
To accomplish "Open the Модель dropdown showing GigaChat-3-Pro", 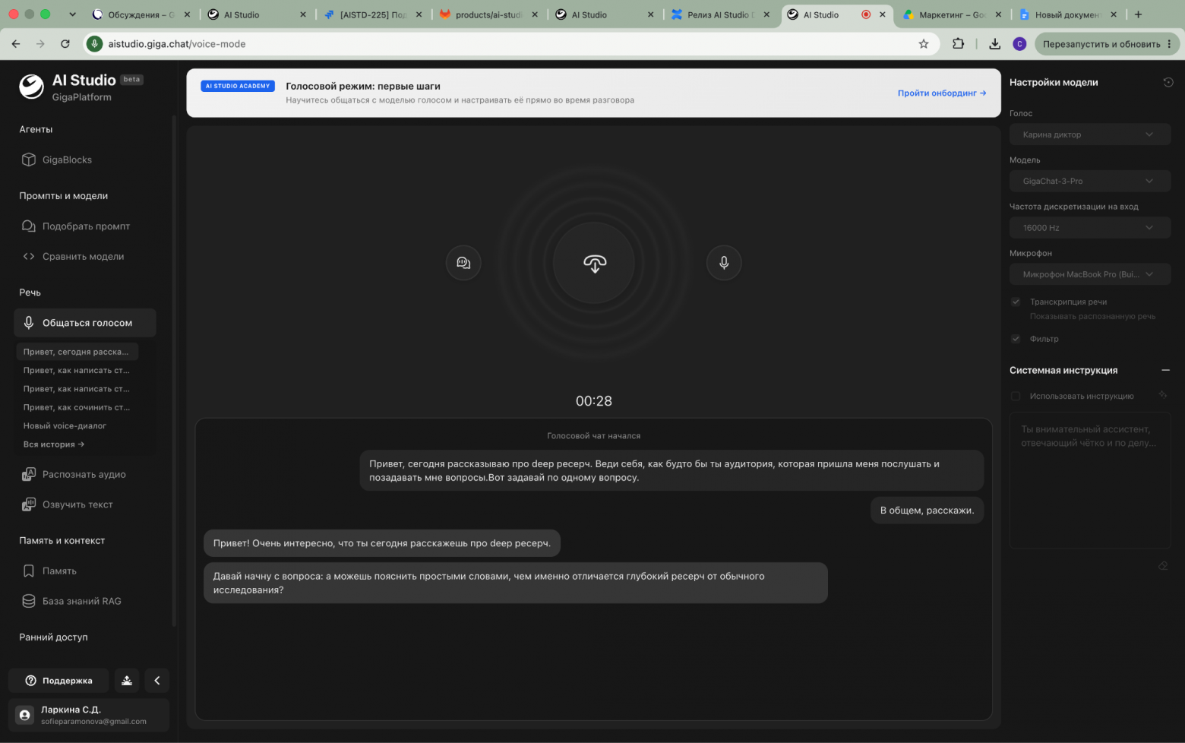I will point(1090,182).
